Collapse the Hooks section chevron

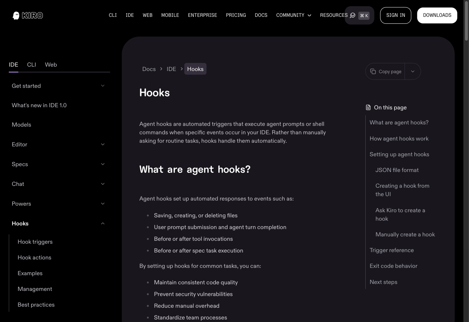click(103, 224)
